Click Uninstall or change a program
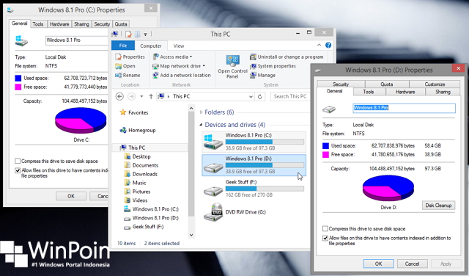Viewport: 469px width, 276px height. click(287, 57)
